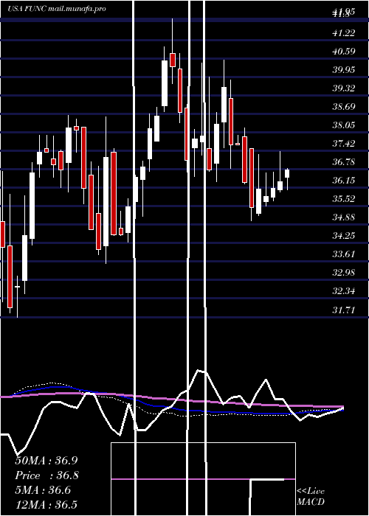Click the 38.05 price axis label
This screenshot has width=369, height=516.
[x=344, y=125]
